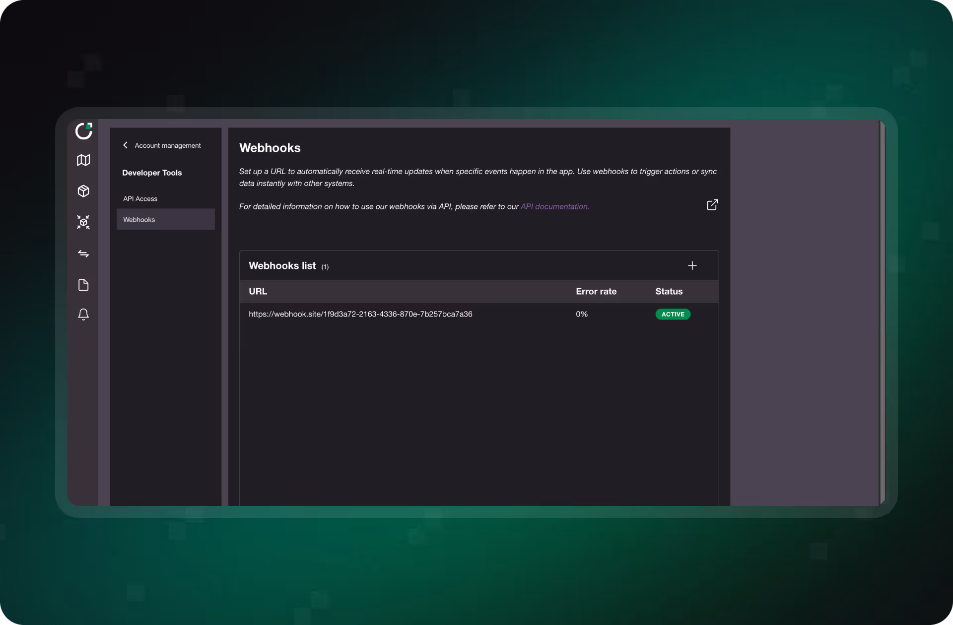Click the app logo icon in the sidebar

pos(84,131)
